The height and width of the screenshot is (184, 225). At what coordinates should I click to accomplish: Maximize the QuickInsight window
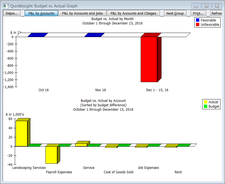(x=206, y=6)
